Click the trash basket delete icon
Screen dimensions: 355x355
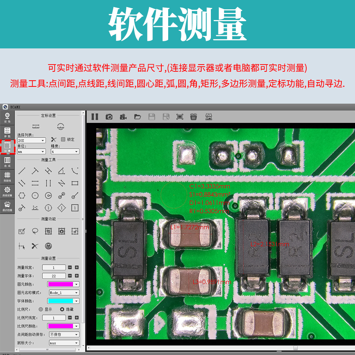pos(194,117)
